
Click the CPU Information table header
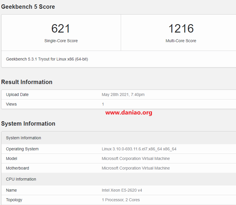pos(21,179)
